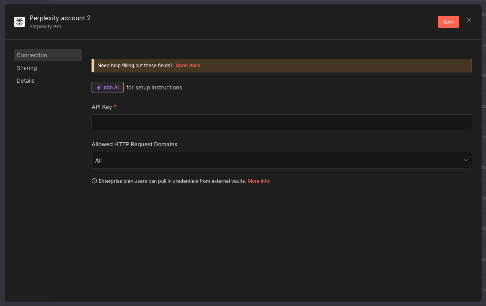Click the info circle icon near Enterprise note
The image size is (486, 306).
tap(94, 181)
